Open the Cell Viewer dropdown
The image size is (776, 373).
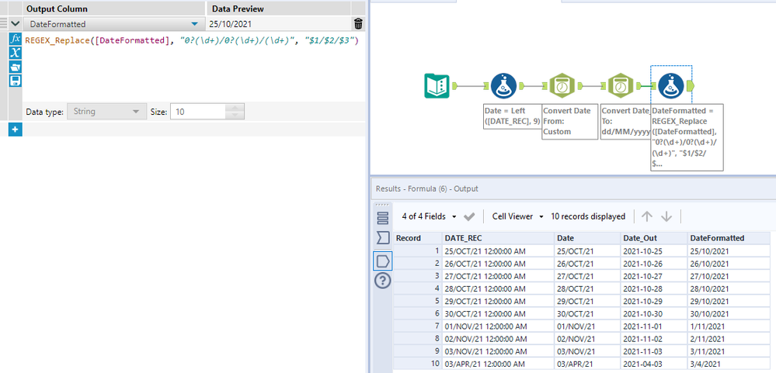(x=517, y=216)
